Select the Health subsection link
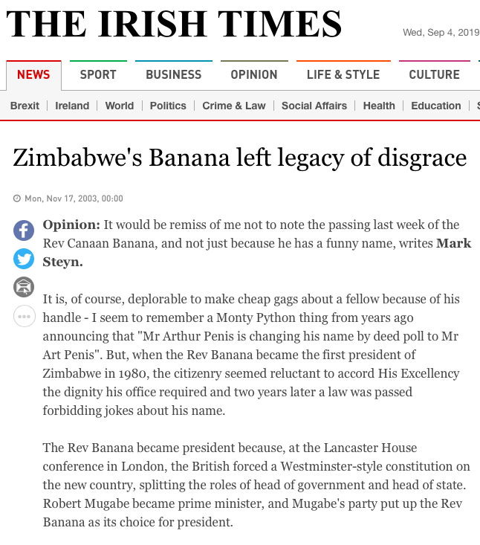Viewport: 480px width, 545px height. click(x=379, y=106)
